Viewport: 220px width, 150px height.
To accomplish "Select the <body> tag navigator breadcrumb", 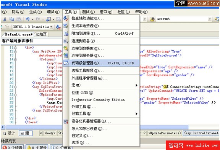I will tap(50, 133).
